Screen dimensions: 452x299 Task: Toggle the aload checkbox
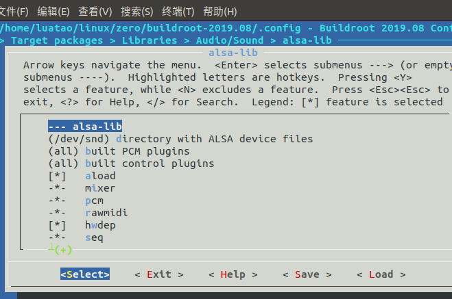57,176
